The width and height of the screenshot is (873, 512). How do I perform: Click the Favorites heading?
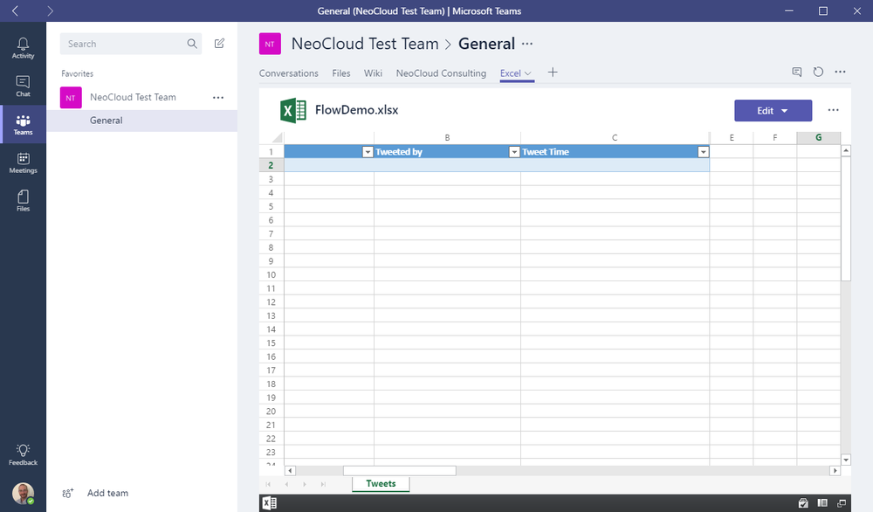(x=78, y=73)
